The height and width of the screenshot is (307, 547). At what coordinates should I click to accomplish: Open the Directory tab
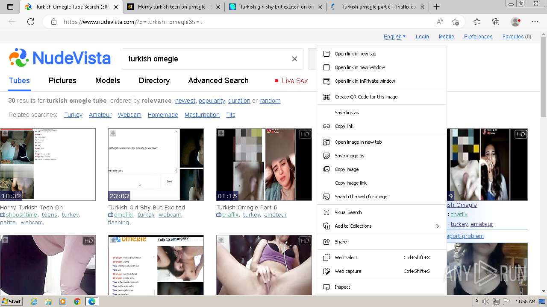pyautogui.click(x=154, y=81)
